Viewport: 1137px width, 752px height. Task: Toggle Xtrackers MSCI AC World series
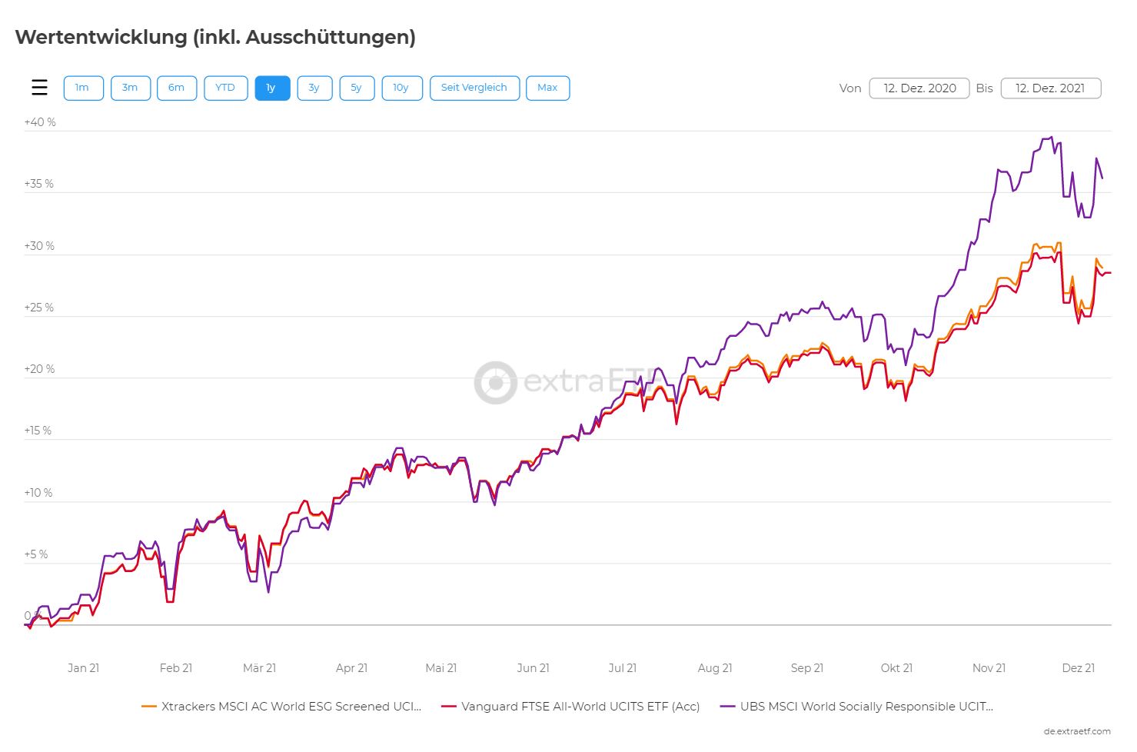(291, 707)
